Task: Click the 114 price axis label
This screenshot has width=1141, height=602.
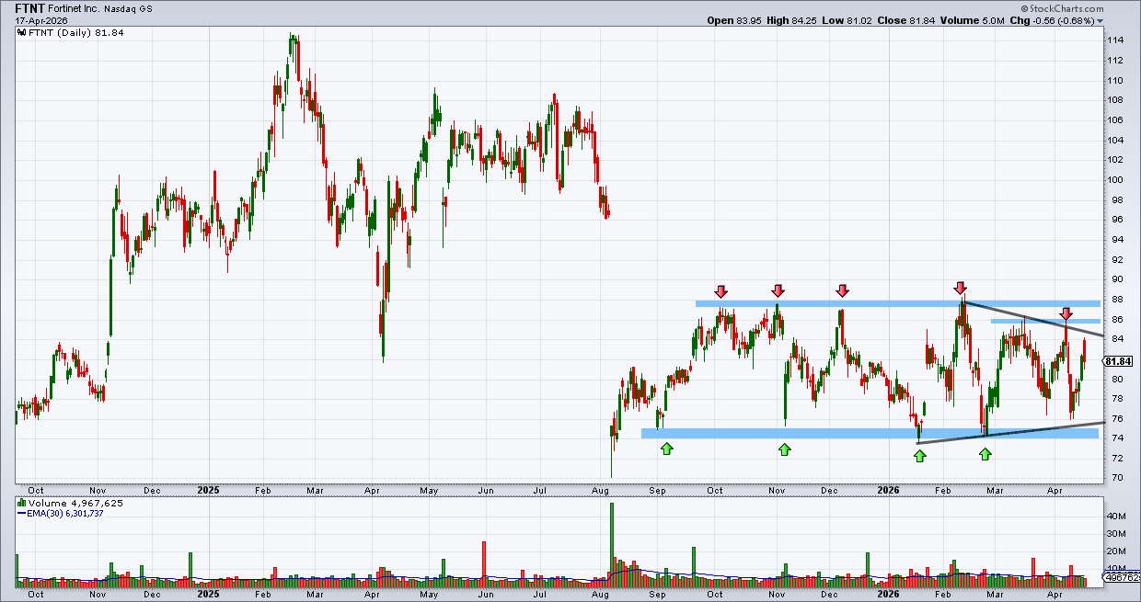Action: tap(1115, 40)
